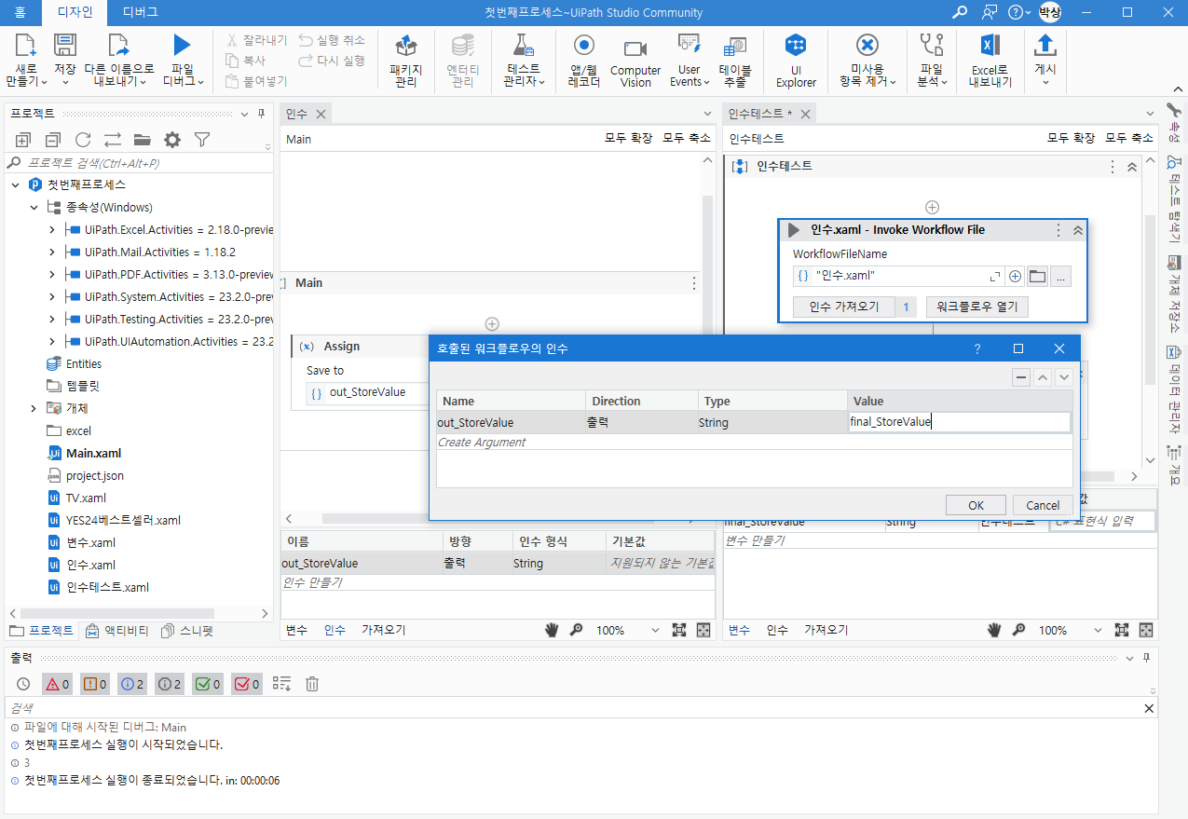1188x819 pixels.
Task: Click 모두 축소 in 인수 designer
Action: 687,139
